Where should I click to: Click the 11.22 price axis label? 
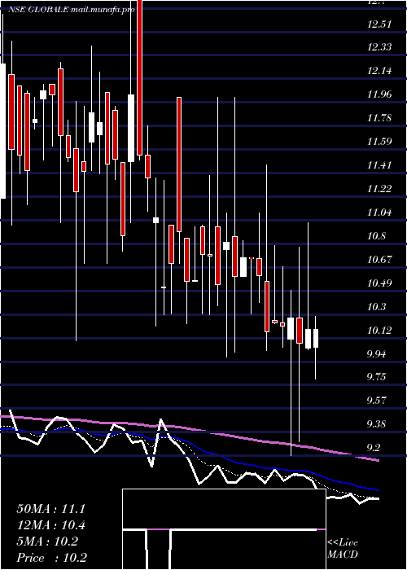[x=379, y=188]
